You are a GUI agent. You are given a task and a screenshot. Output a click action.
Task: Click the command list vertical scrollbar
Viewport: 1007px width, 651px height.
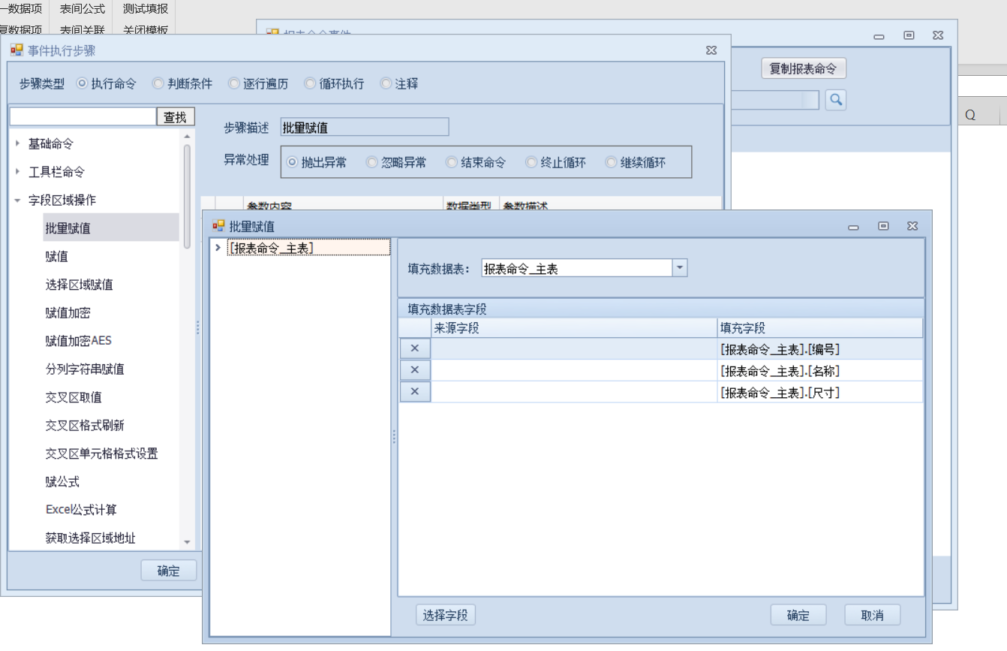187,195
